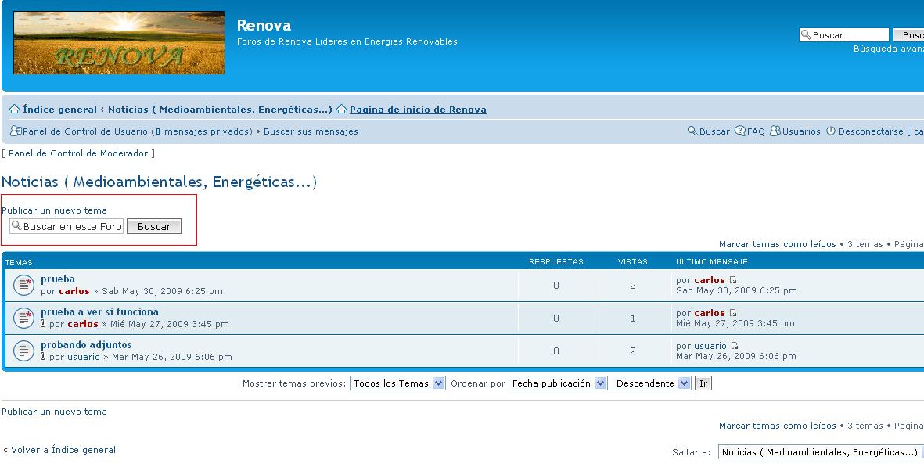Open the Usuarios link

tap(801, 131)
